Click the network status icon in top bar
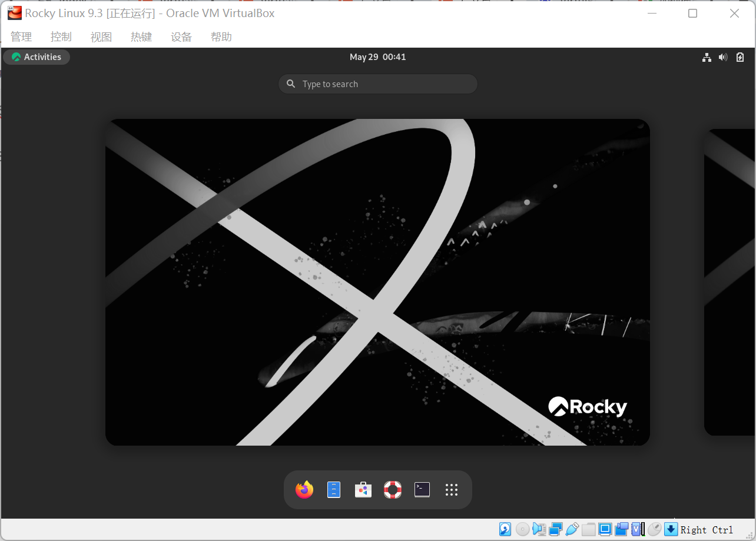This screenshot has height=541, width=756. tap(707, 57)
